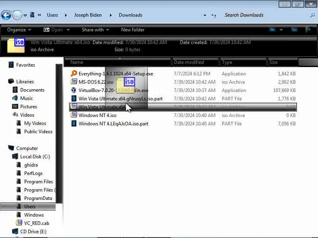Expand the arrow after Users breadcrumb
The width and height of the screenshot is (318, 238).
(66, 15)
